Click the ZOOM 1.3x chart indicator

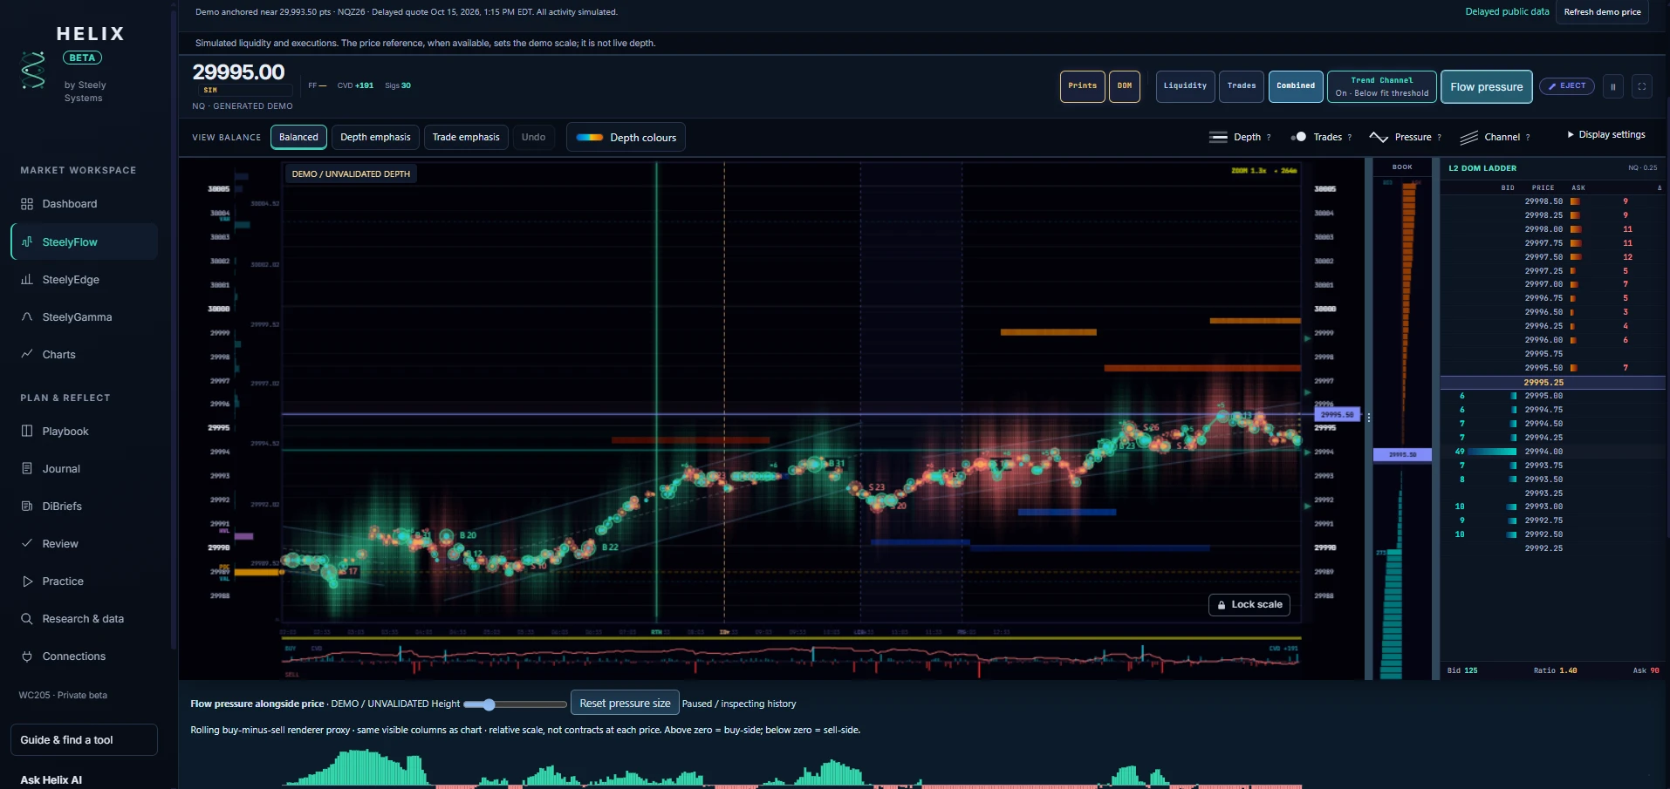tap(1249, 171)
